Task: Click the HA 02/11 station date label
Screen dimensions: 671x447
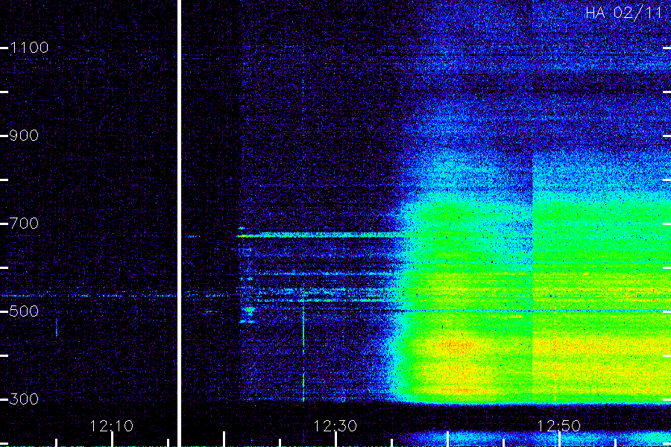Action: [x=624, y=13]
